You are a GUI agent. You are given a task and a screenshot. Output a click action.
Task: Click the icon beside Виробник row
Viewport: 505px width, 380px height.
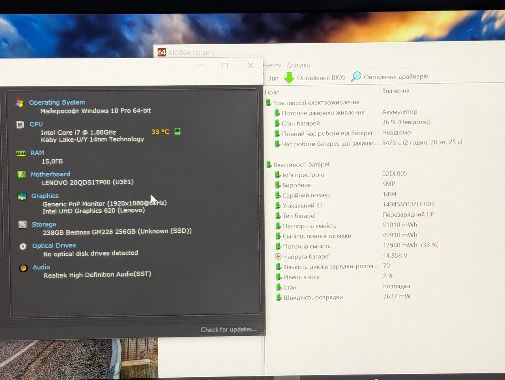coord(278,185)
